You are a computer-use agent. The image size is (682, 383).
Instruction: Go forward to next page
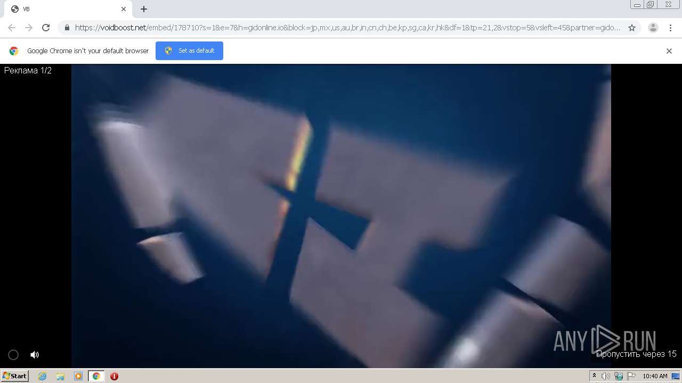[29, 28]
